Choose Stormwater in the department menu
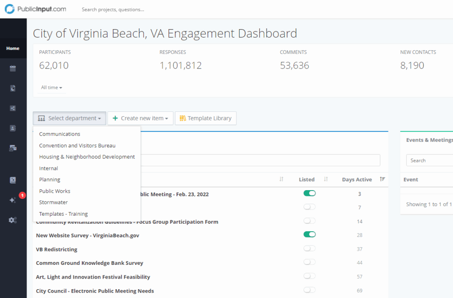Viewport: 453px width, 298px height. [x=54, y=202]
